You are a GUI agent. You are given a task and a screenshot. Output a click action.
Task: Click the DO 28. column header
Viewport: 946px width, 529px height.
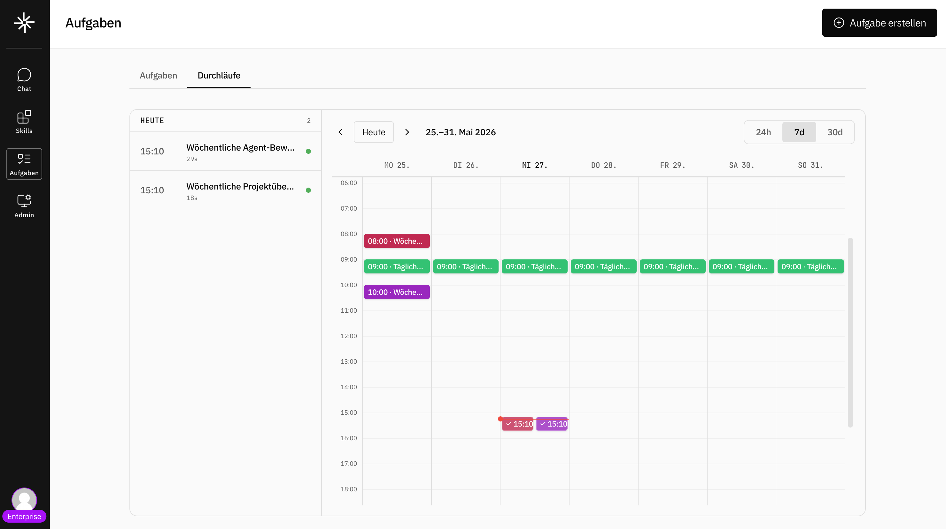point(603,165)
